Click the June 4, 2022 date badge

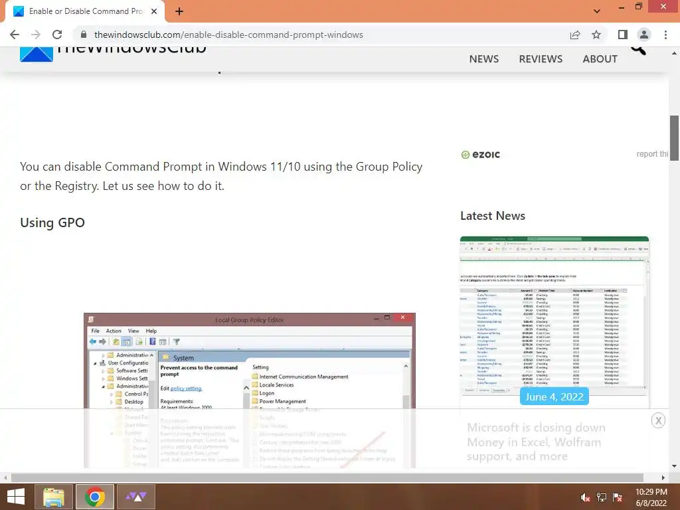(x=554, y=396)
